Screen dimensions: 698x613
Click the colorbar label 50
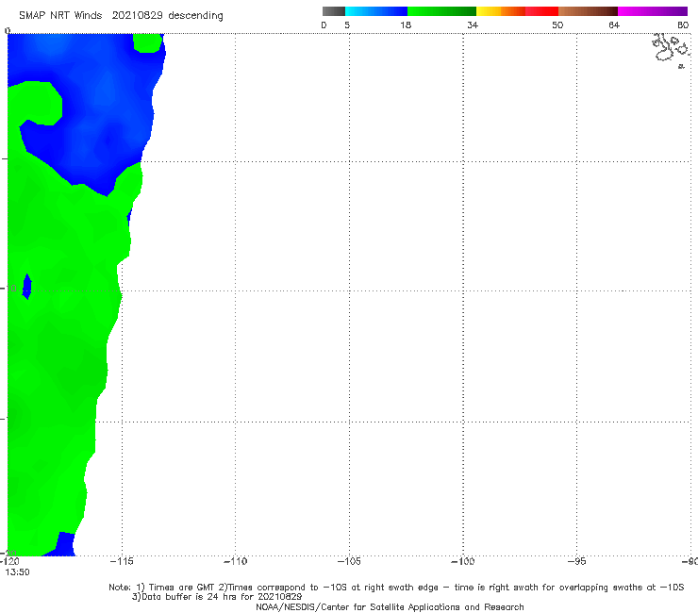(557, 25)
